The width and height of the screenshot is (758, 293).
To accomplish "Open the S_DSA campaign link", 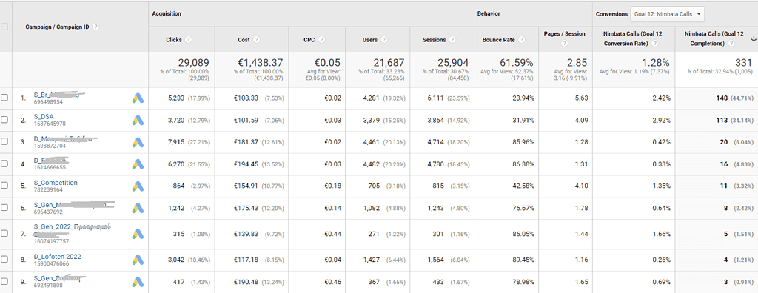I will tap(44, 116).
